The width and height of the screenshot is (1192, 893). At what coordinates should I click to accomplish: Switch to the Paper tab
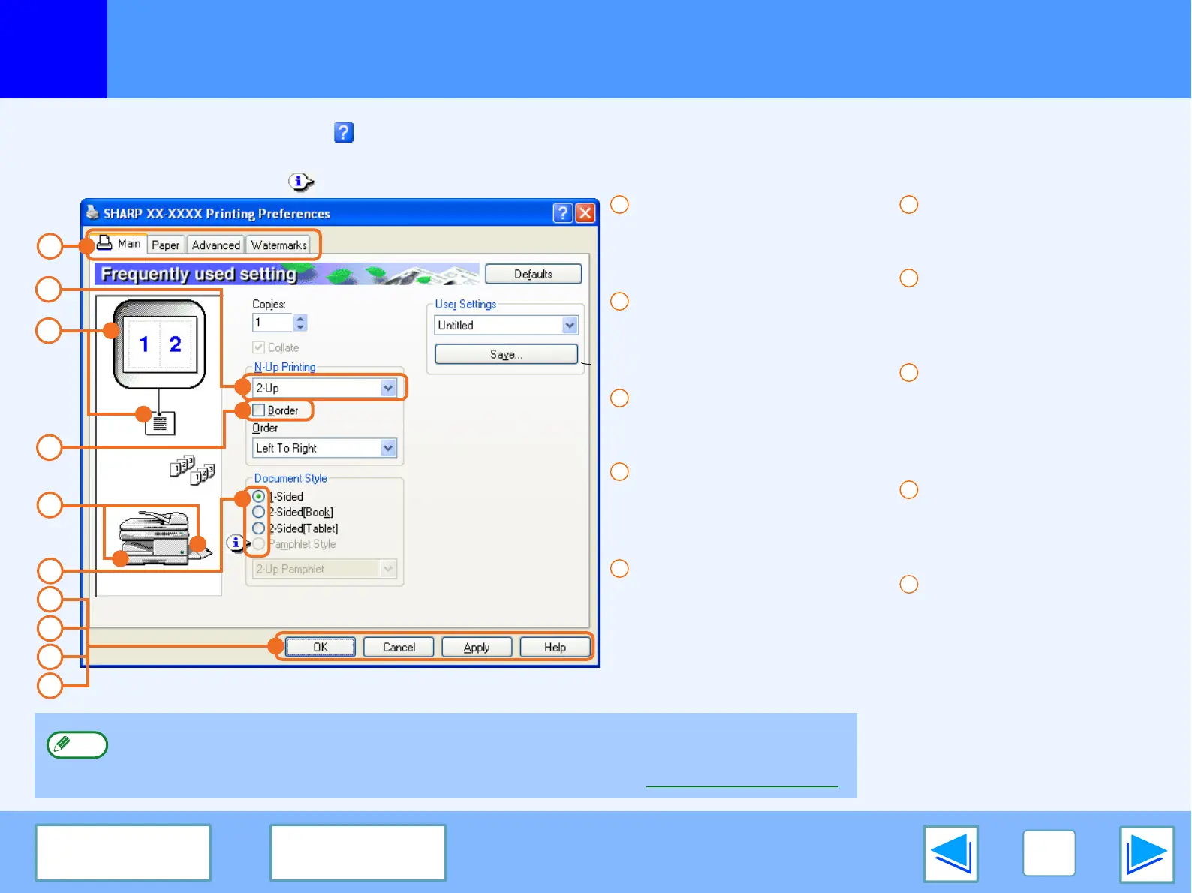[x=165, y=245]
